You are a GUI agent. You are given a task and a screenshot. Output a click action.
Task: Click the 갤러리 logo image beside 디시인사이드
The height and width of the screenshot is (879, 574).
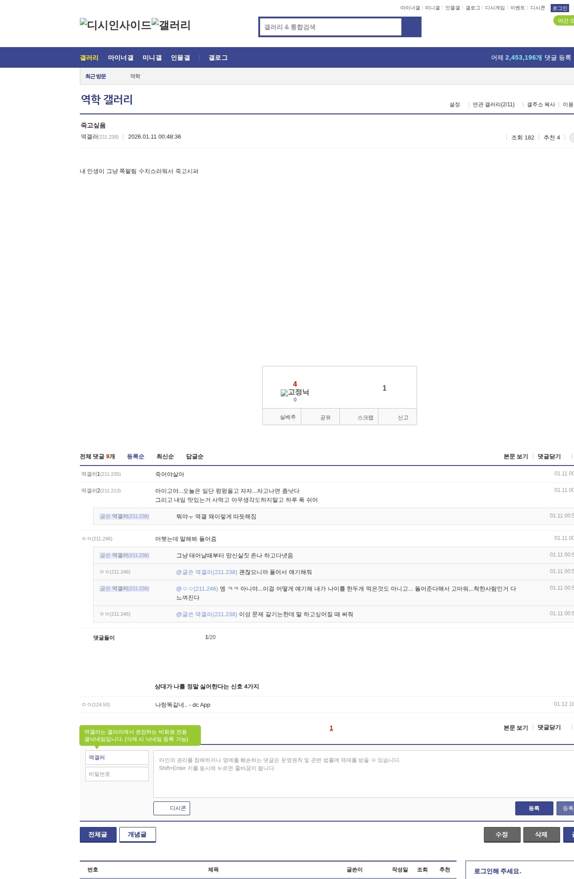pos(171,25)
